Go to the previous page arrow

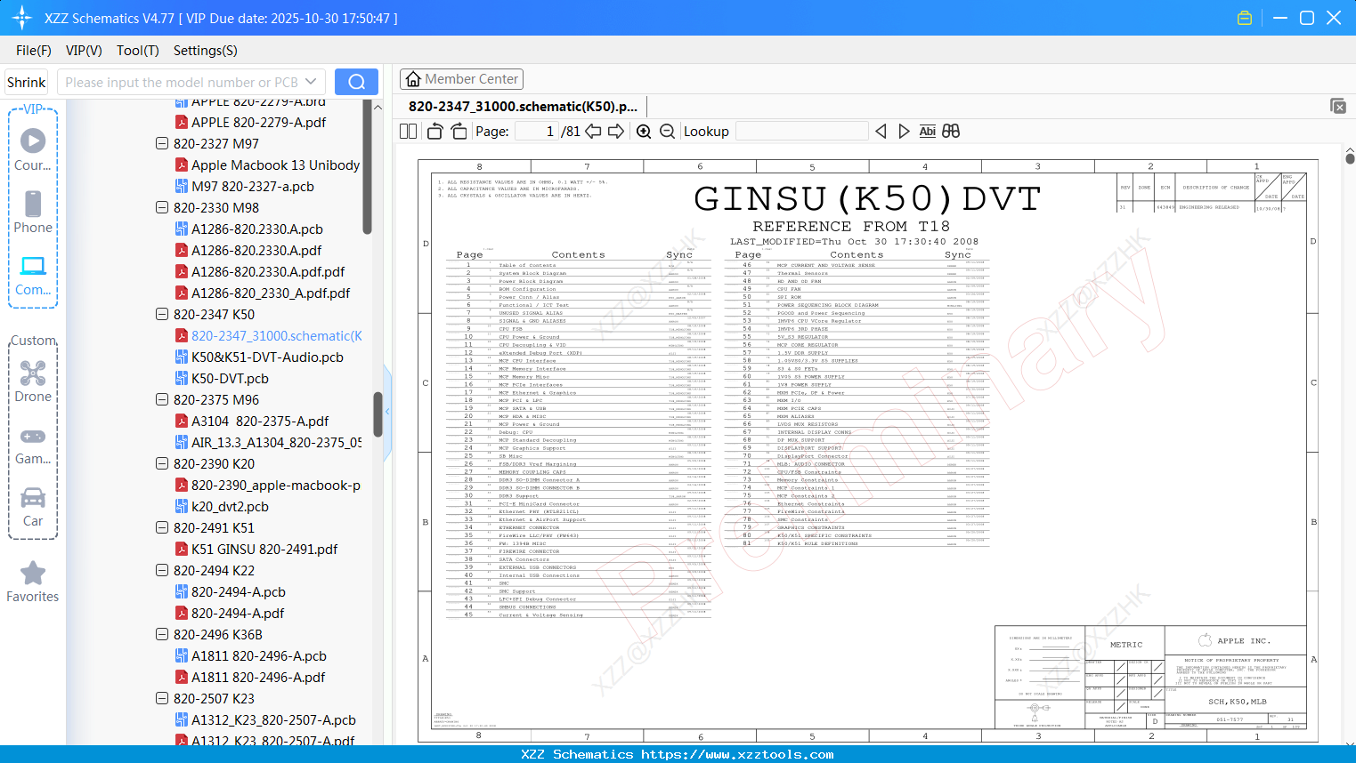[x=592, y=132]
